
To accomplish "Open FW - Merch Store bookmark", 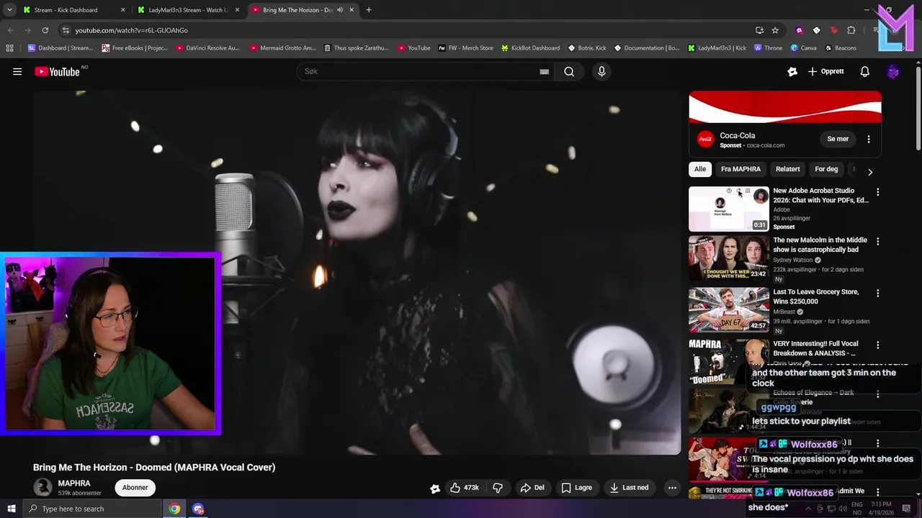I will point(465,48).
